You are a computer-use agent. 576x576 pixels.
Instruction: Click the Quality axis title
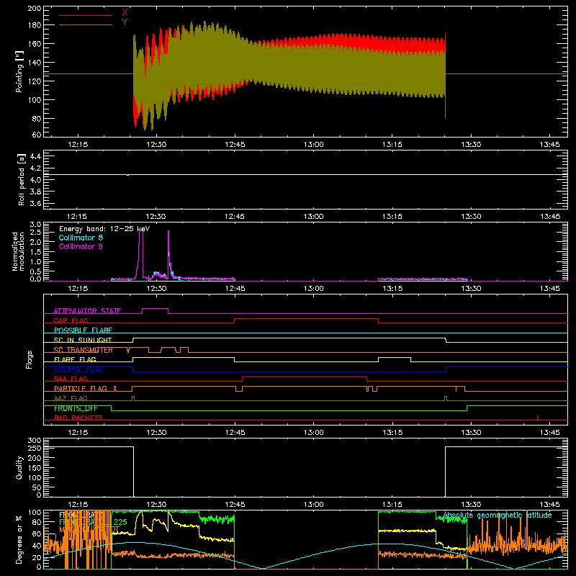pyautogui.click(x=19, y=467)
